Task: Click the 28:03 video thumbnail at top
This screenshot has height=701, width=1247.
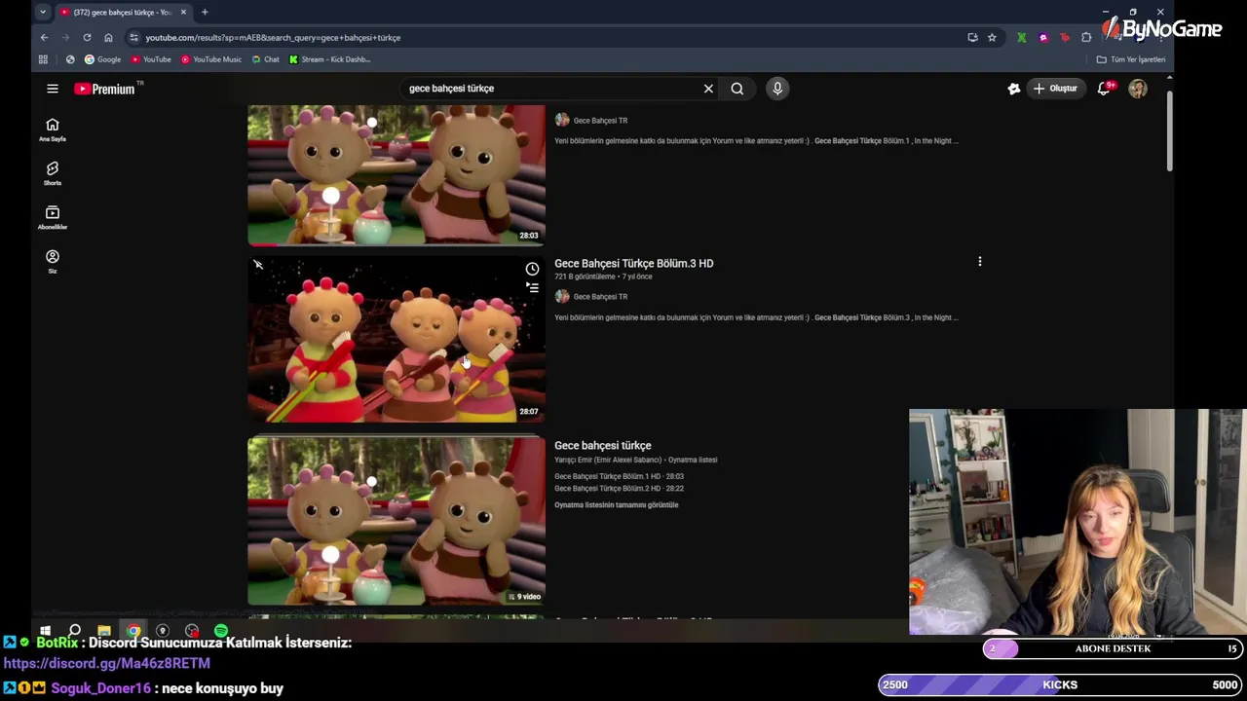Action: pos(397,175)
